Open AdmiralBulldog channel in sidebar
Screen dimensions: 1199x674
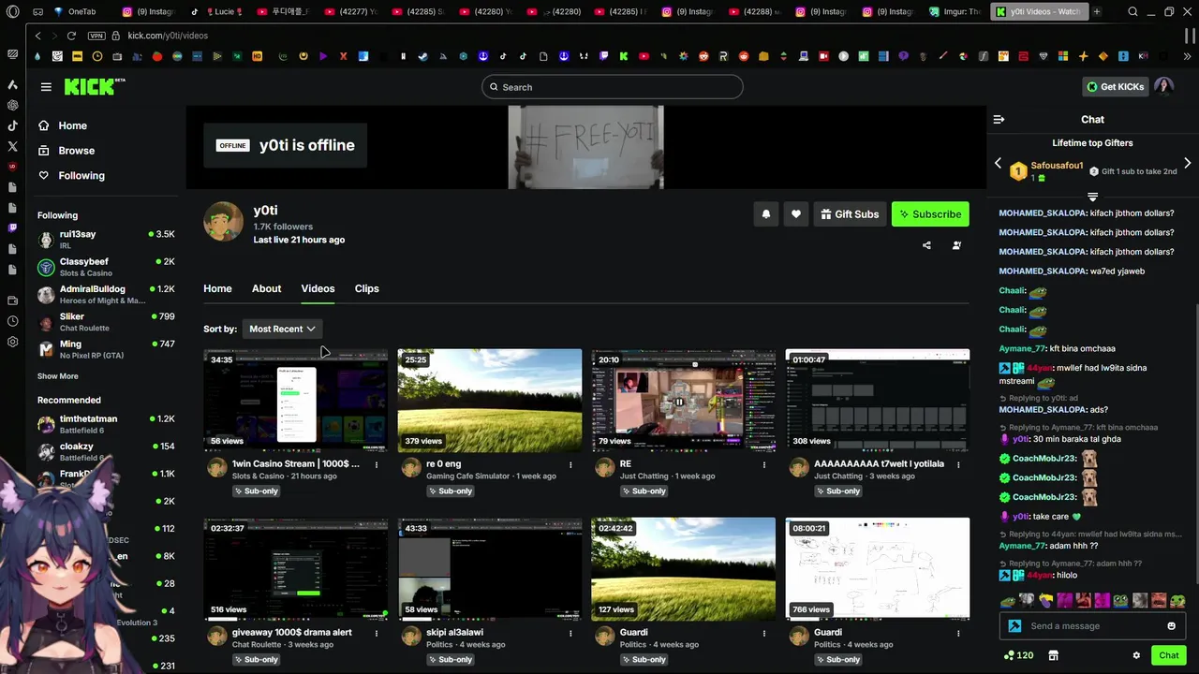pyautogui.click(x=106, y=294)
